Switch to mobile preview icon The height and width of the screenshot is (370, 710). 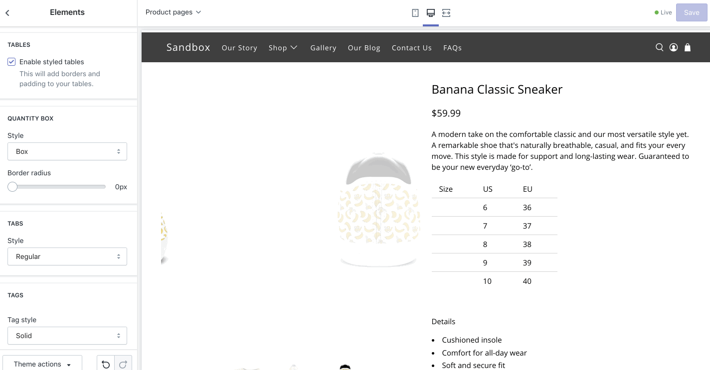click(415, 13)
